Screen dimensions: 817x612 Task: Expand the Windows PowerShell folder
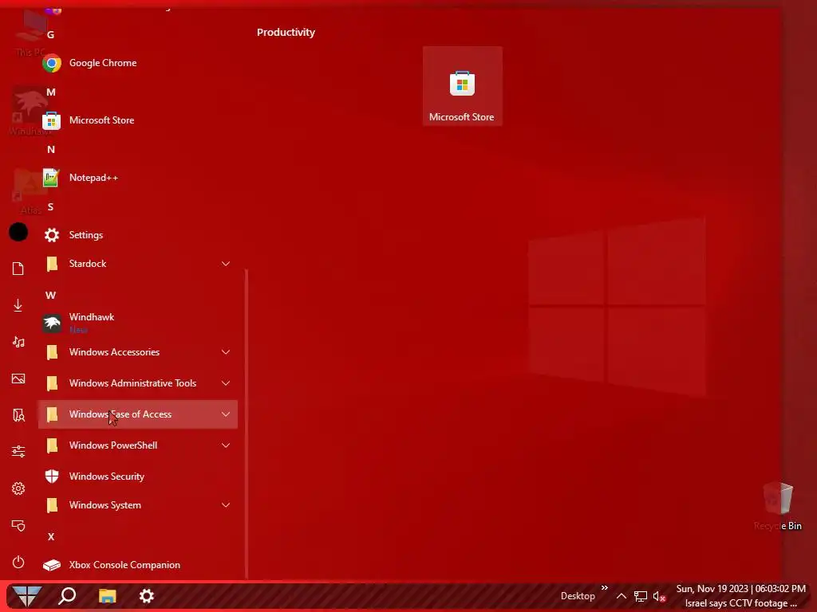137,445
